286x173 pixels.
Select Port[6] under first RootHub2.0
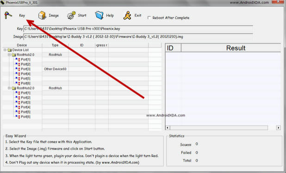[x=25, y=83]
